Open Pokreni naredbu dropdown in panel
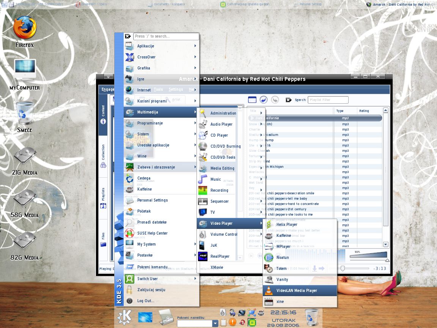 click(x=215, y=323)
